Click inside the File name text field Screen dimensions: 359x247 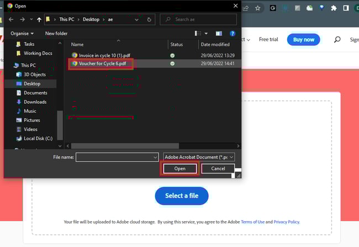[113, 157]
